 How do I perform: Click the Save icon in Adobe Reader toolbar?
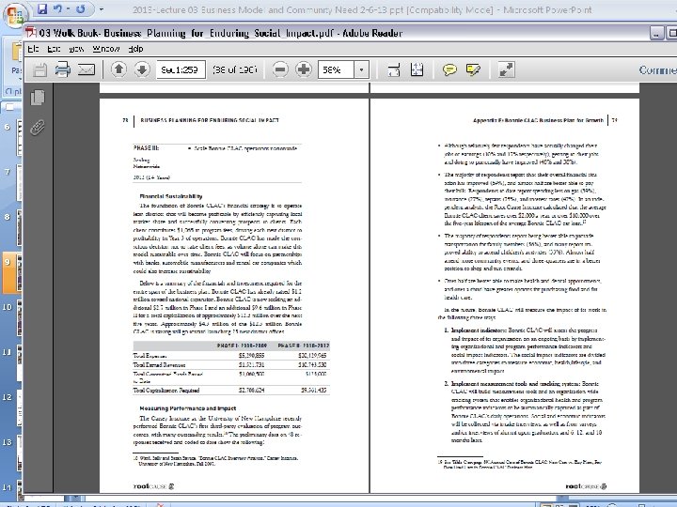pos(39,69)
